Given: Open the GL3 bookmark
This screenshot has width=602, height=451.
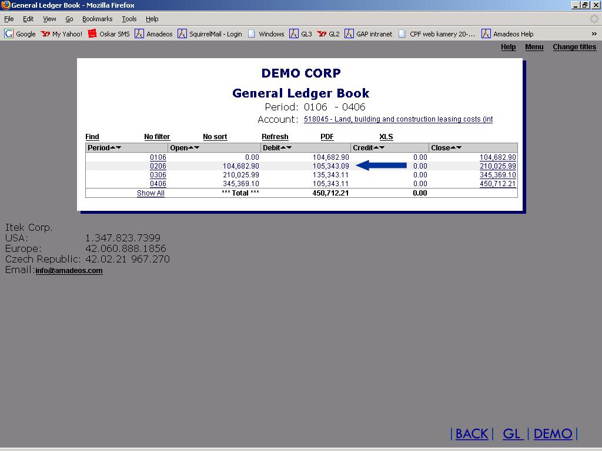Looking at the screenshot, I should (300, 33).
